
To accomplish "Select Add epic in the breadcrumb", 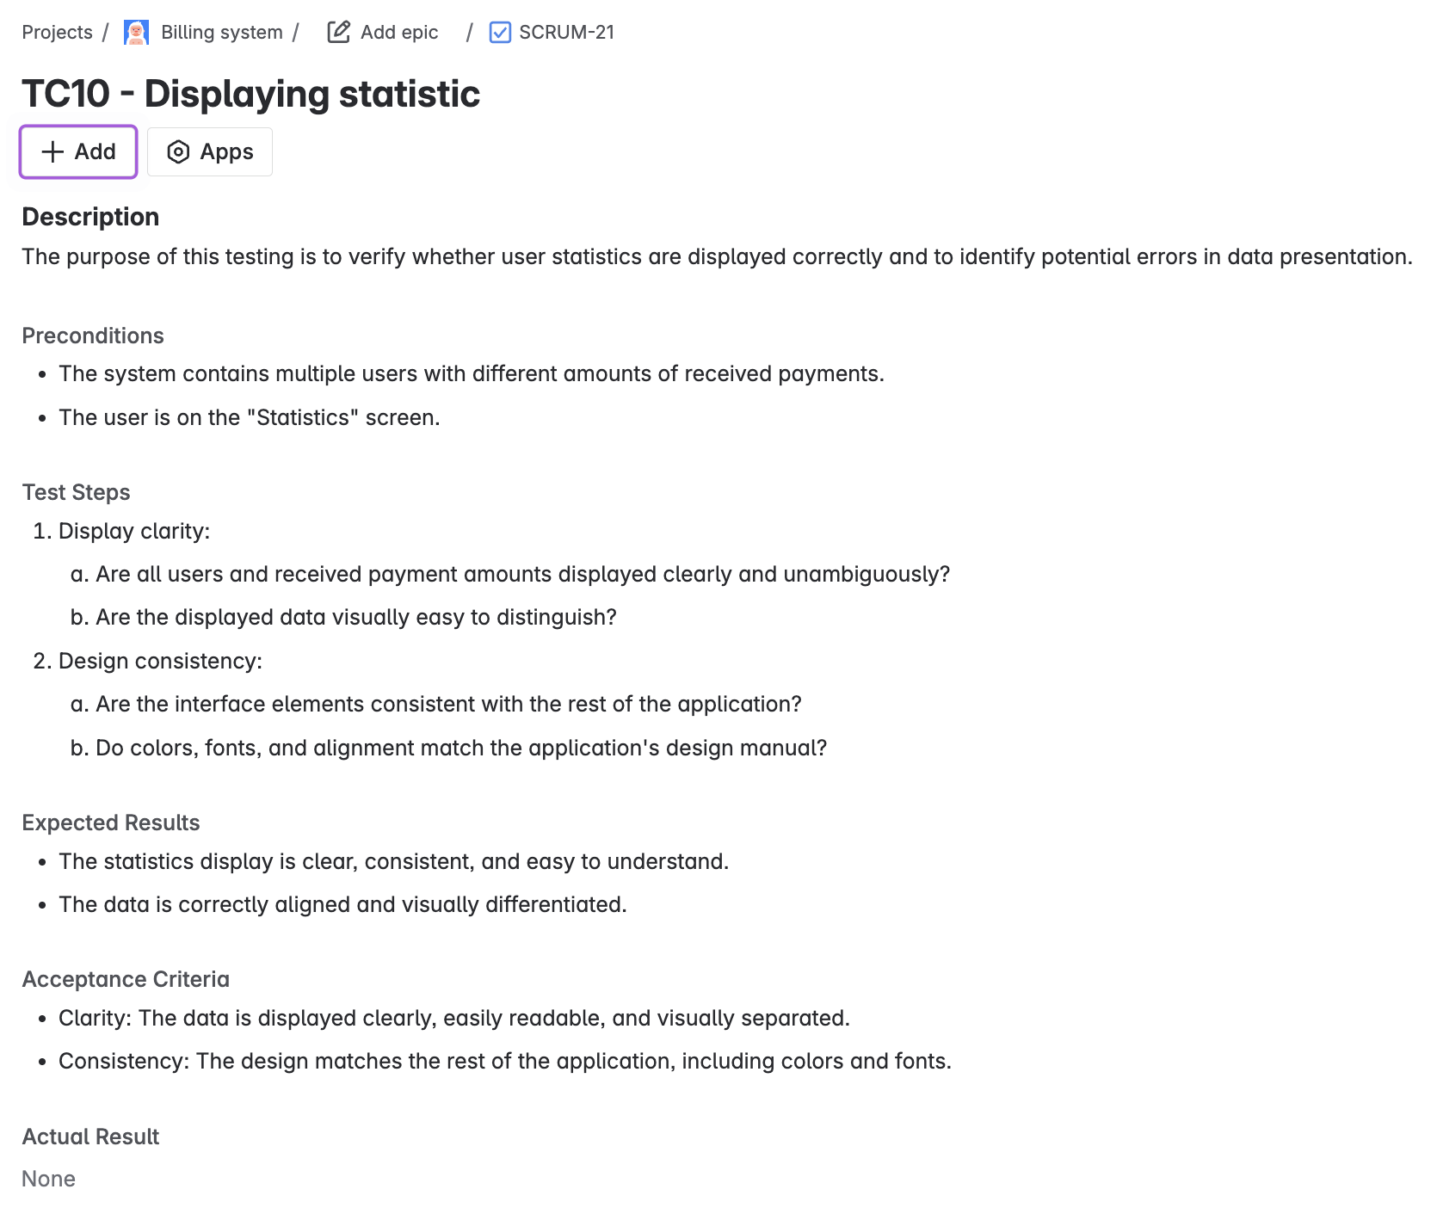I will coord(399,32).
